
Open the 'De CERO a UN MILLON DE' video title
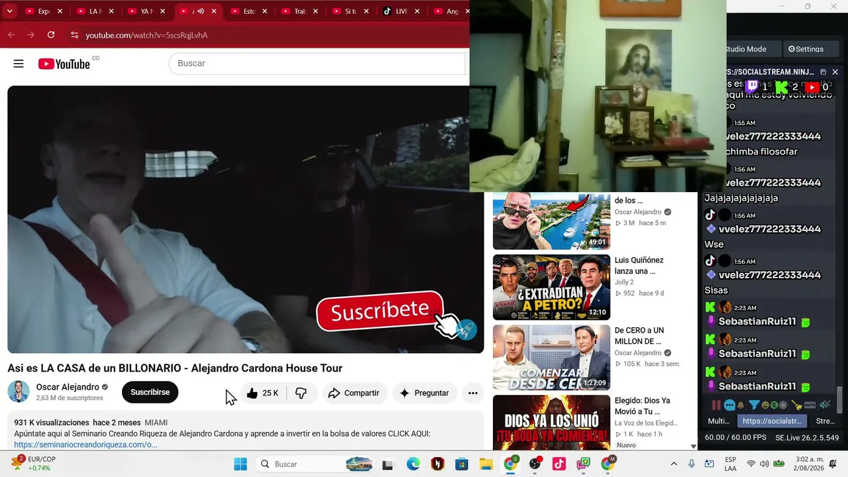(x=639, y=336)
